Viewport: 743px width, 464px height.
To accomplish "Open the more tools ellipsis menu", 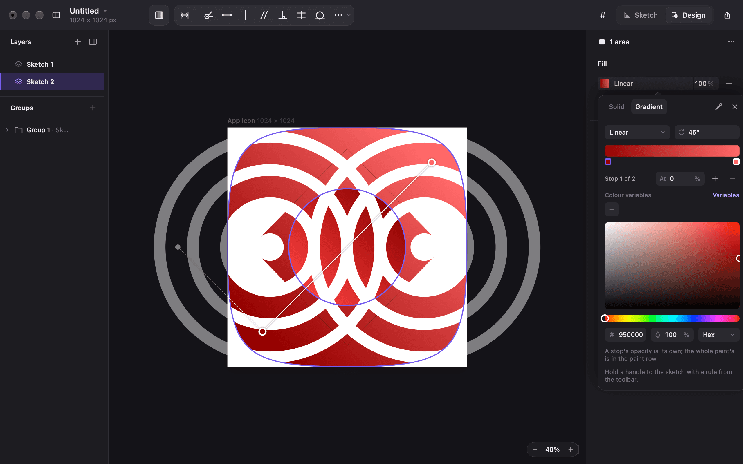I will (x=338, y=15).
